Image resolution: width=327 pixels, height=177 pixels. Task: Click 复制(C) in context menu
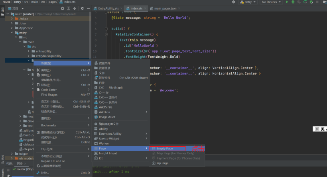point(63,75)
